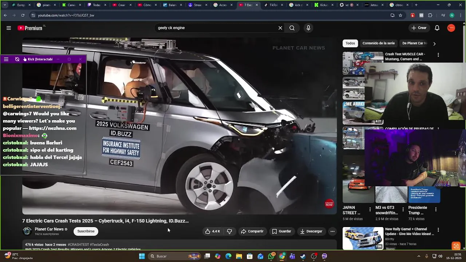
Task: Open the orange widget at page corner
Action: pyautogui.click(x=455, y=246)
